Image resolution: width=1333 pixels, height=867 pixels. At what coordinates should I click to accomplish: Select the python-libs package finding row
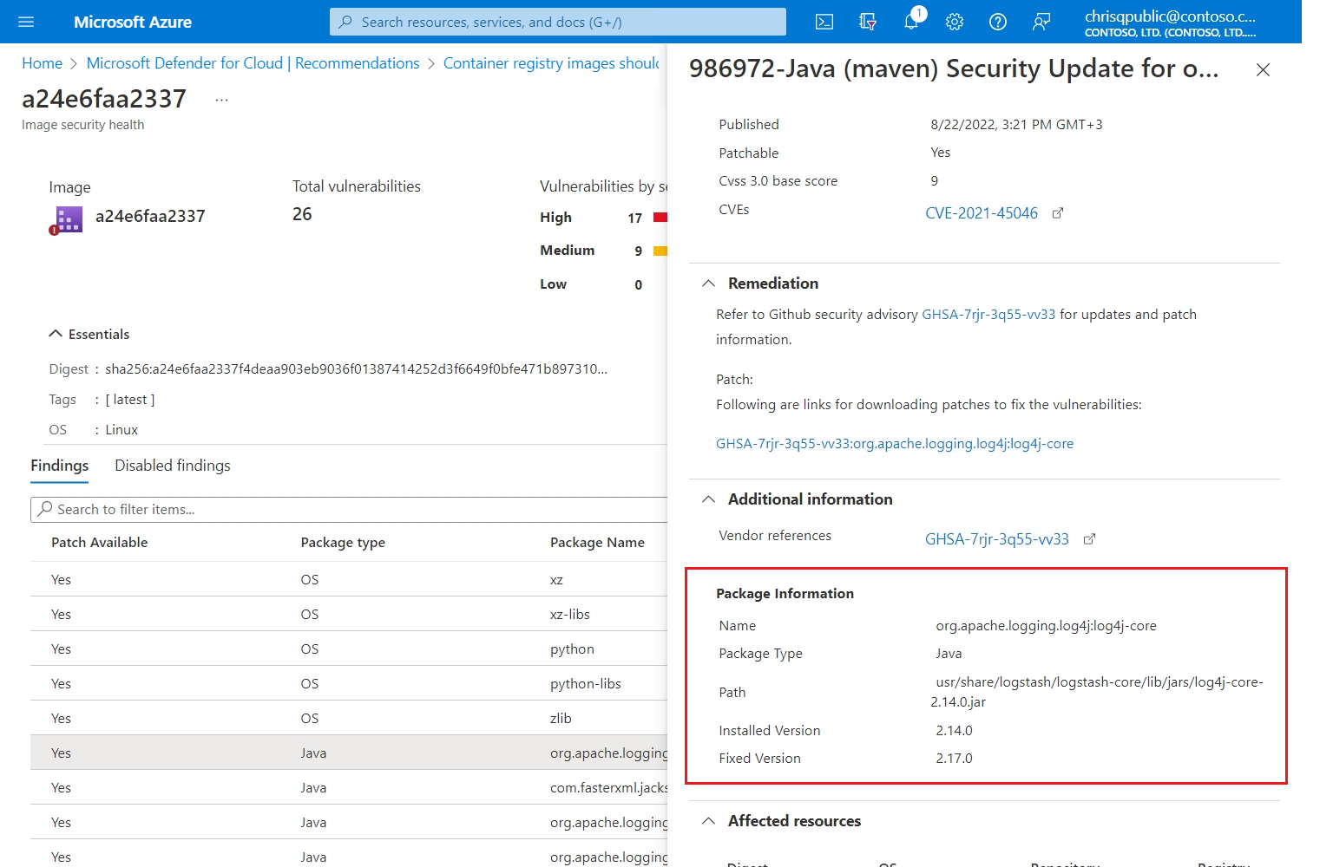pyautogui.click(x=349, y=683)
